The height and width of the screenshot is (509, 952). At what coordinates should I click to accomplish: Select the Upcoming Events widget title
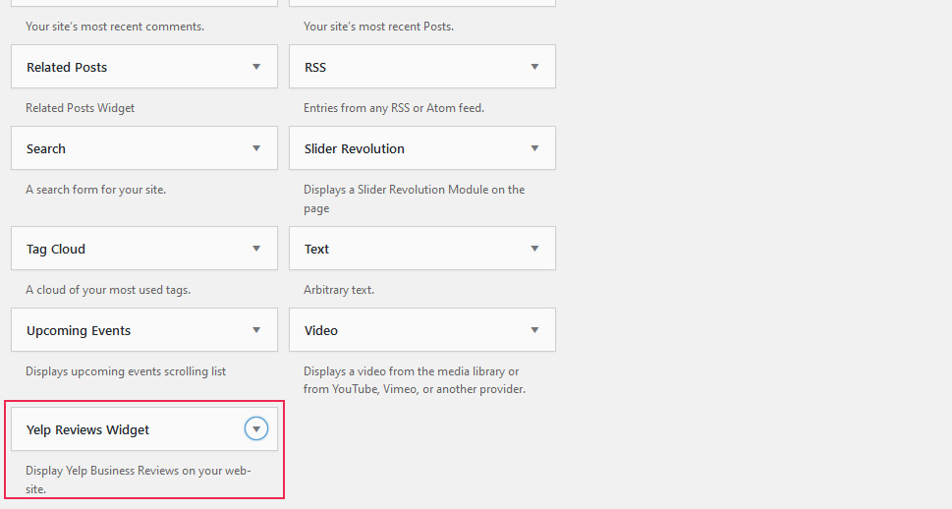(x=79, y=331)
